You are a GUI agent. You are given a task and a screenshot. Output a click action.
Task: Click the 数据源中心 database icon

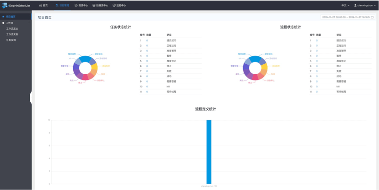pyautogui.click(x=94, y=6)
